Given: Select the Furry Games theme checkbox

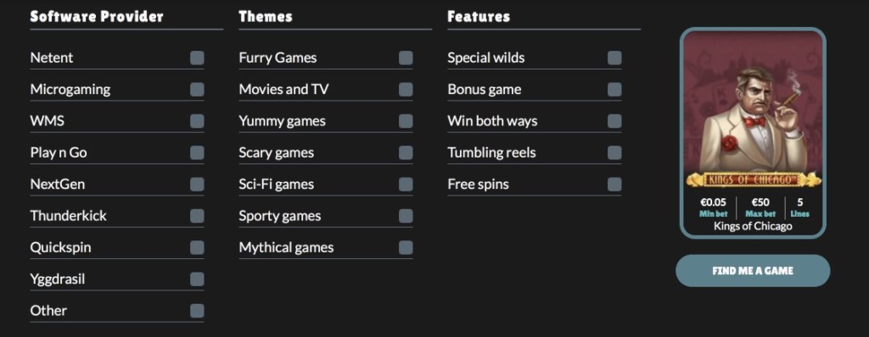Looking at the screenshot, I should pyautogui.click(x=406, y=58).
